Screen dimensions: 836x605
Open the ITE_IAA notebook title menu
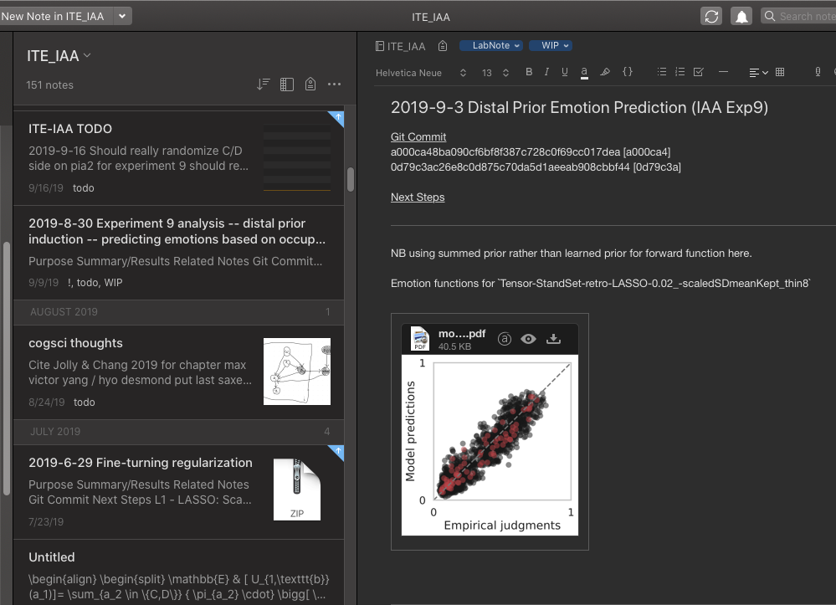(x=59, y=56)
